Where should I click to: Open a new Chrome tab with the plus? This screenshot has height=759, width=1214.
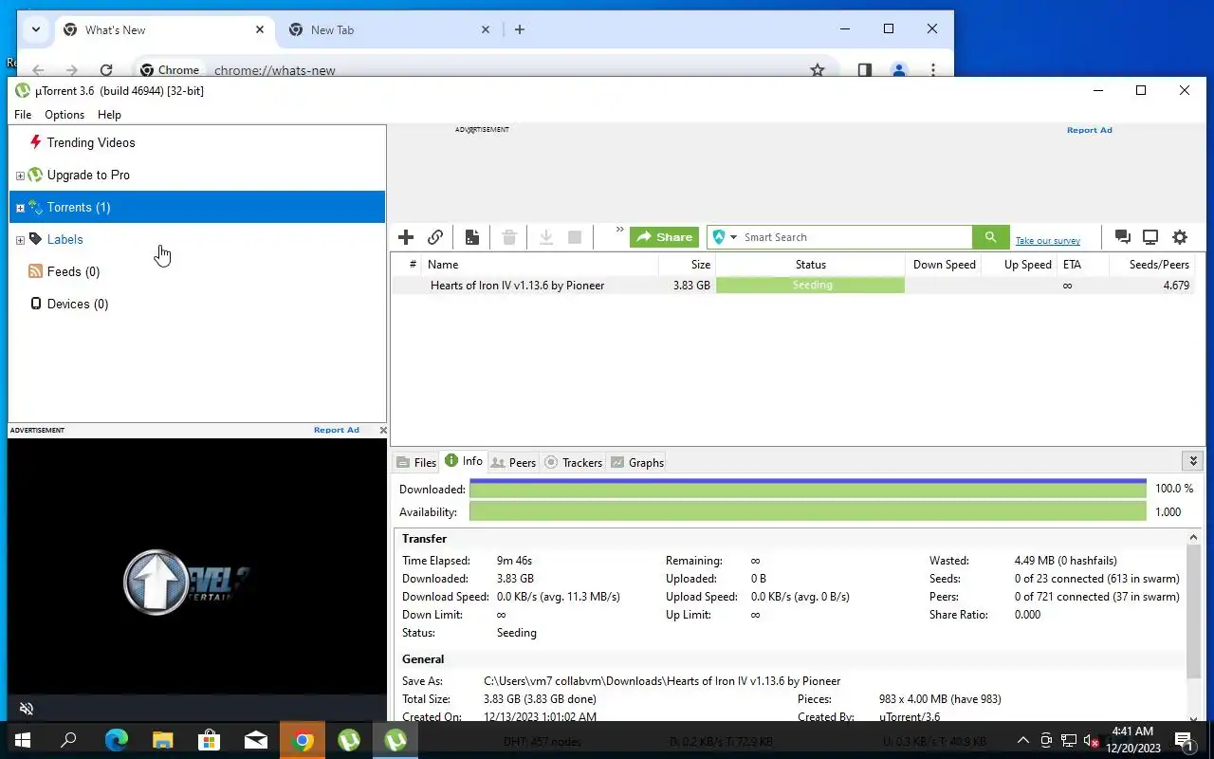click(x=520, y=29)
